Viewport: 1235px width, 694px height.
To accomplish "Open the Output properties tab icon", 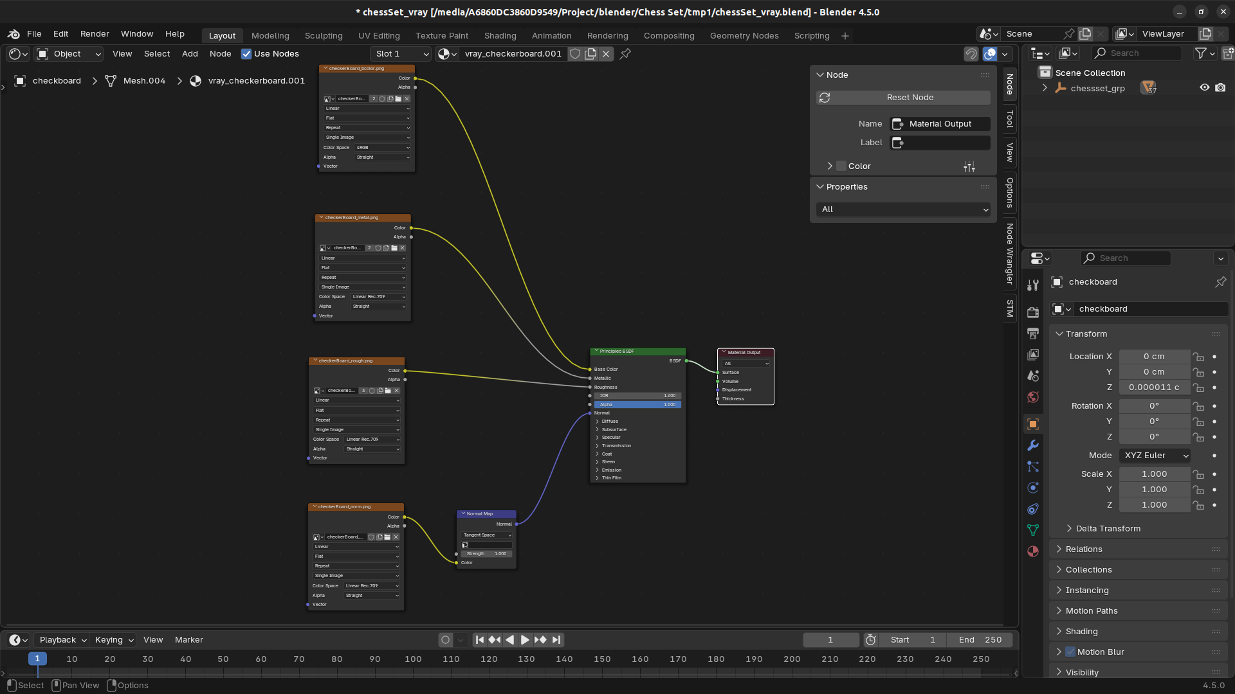I will (x=1033, y=334).
